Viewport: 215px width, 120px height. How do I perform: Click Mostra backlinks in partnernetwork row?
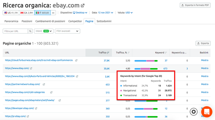click(x=205, y=84)
